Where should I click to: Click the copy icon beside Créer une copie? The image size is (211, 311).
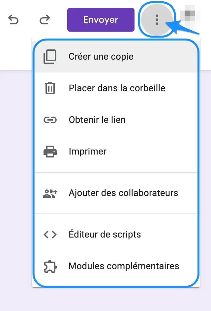pos(50,57)
